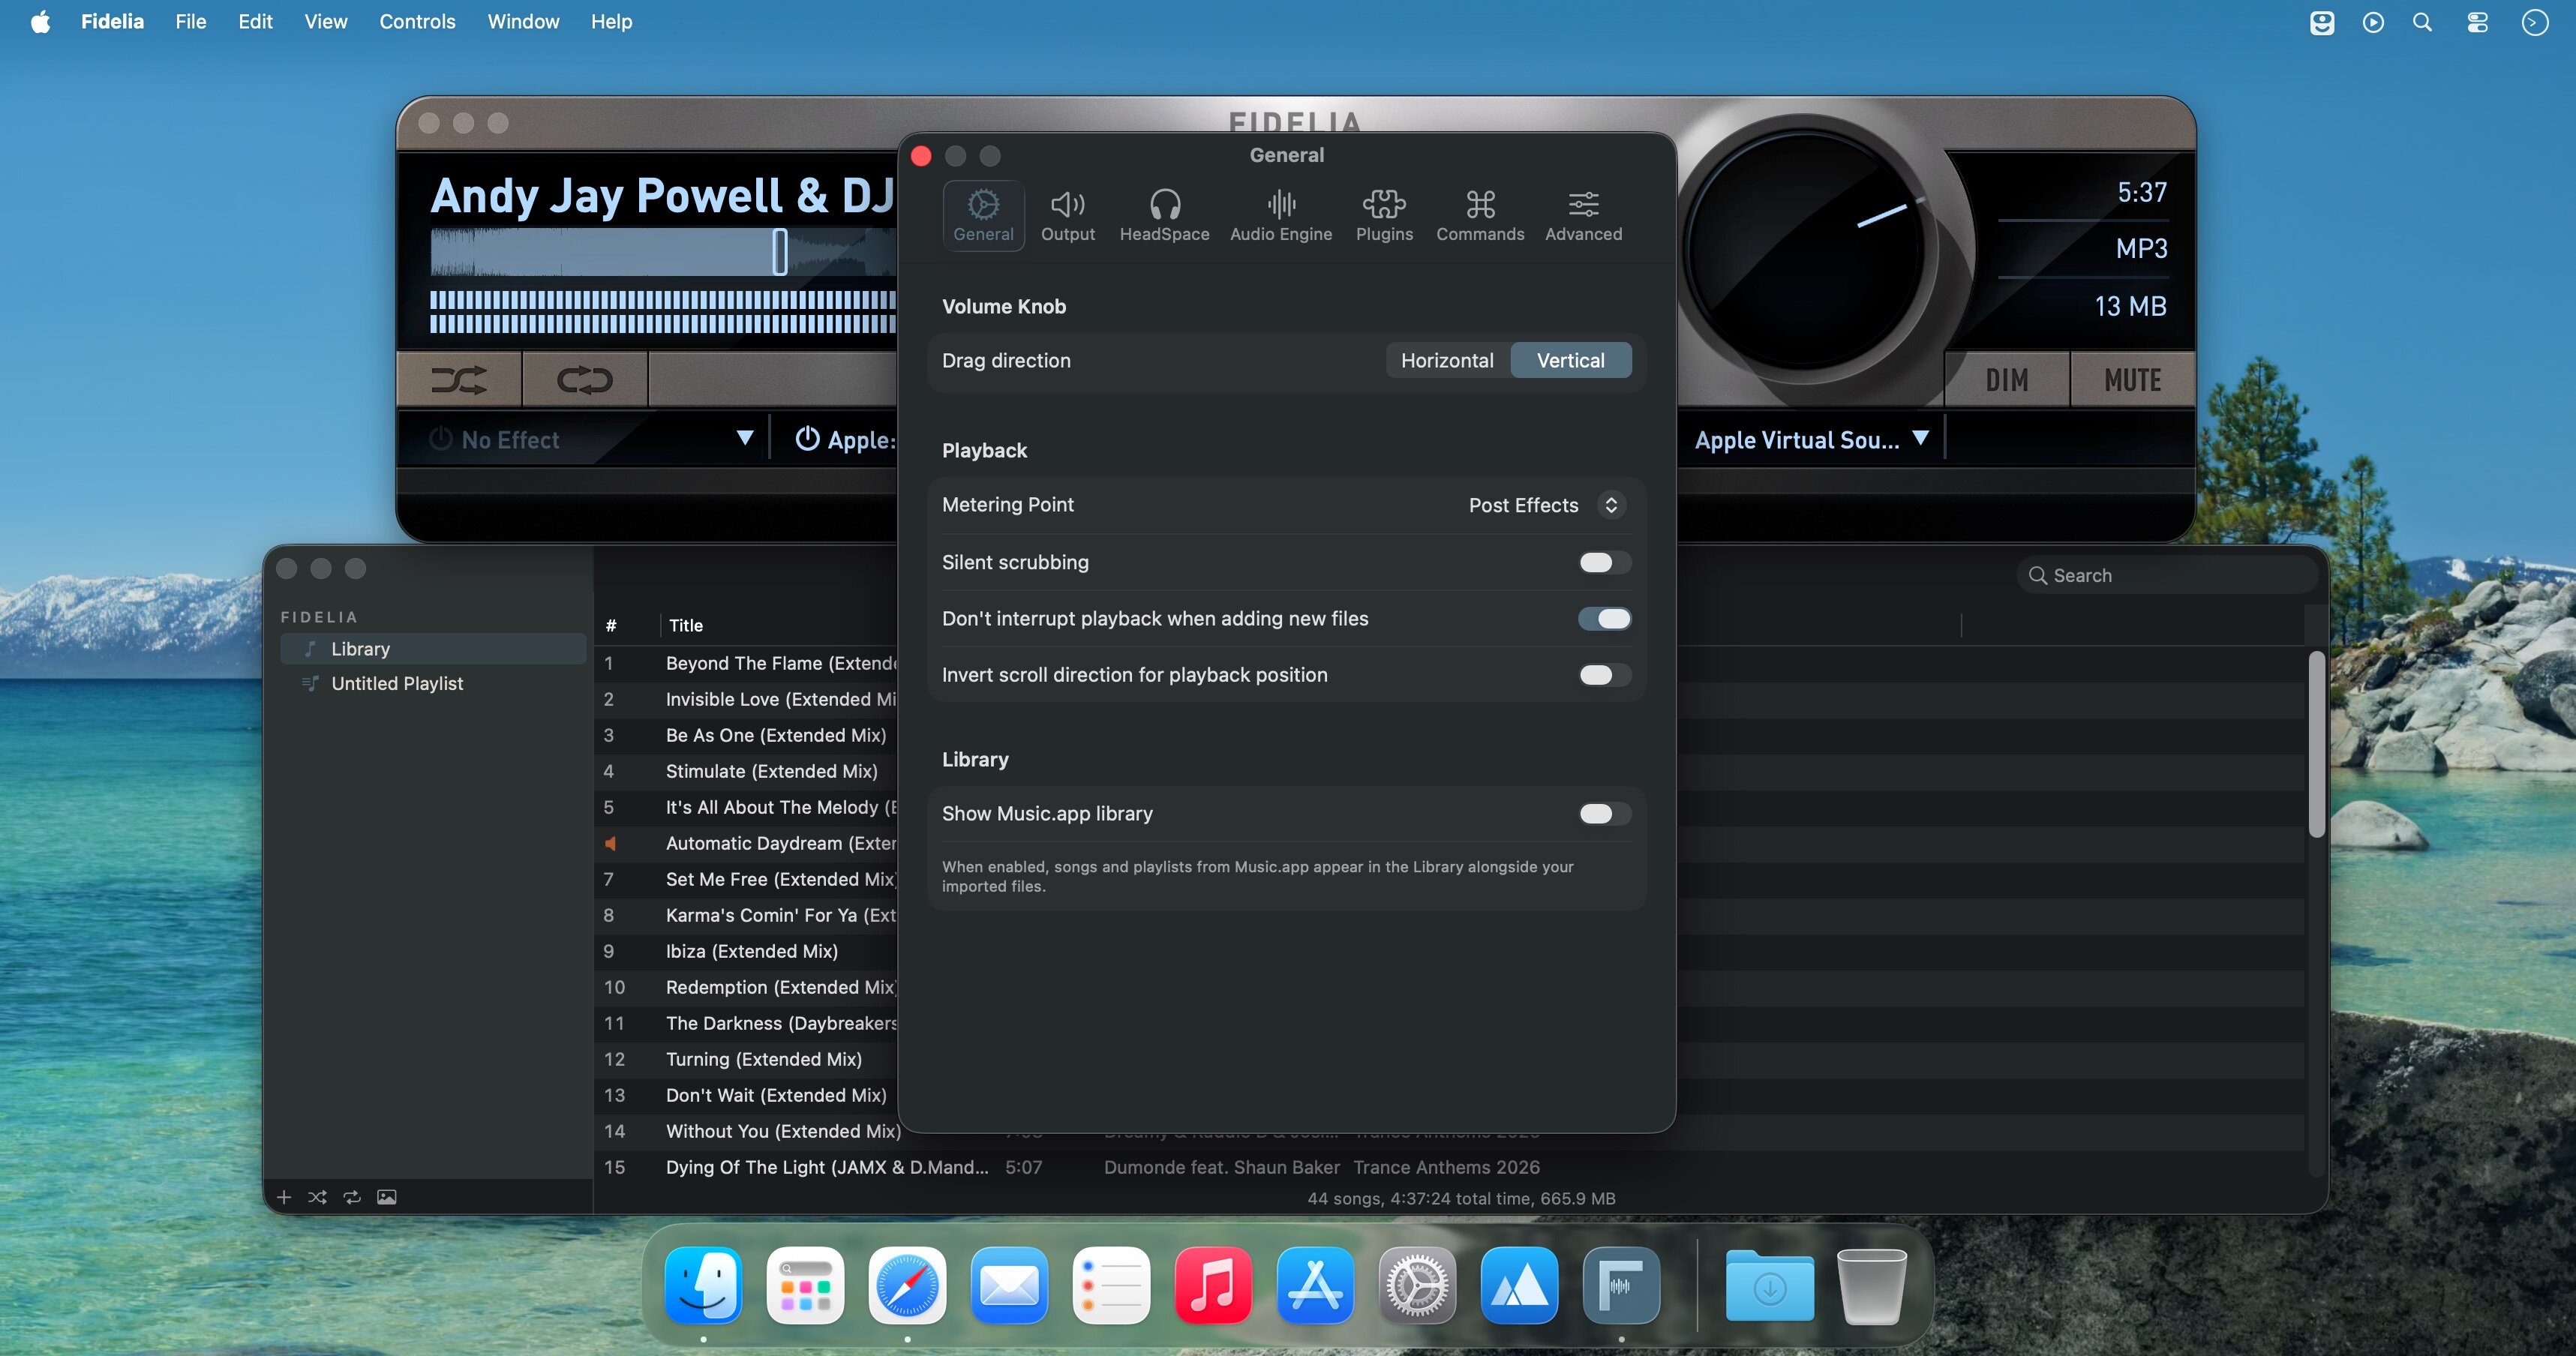Open the Metering Point dropdown
Viewport: 2576px width, 1356px height.
tap(1545, 505)
